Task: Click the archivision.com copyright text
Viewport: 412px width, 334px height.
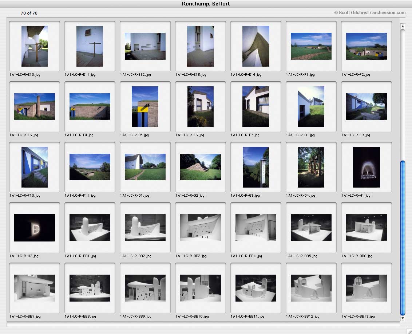Action: 370,13
